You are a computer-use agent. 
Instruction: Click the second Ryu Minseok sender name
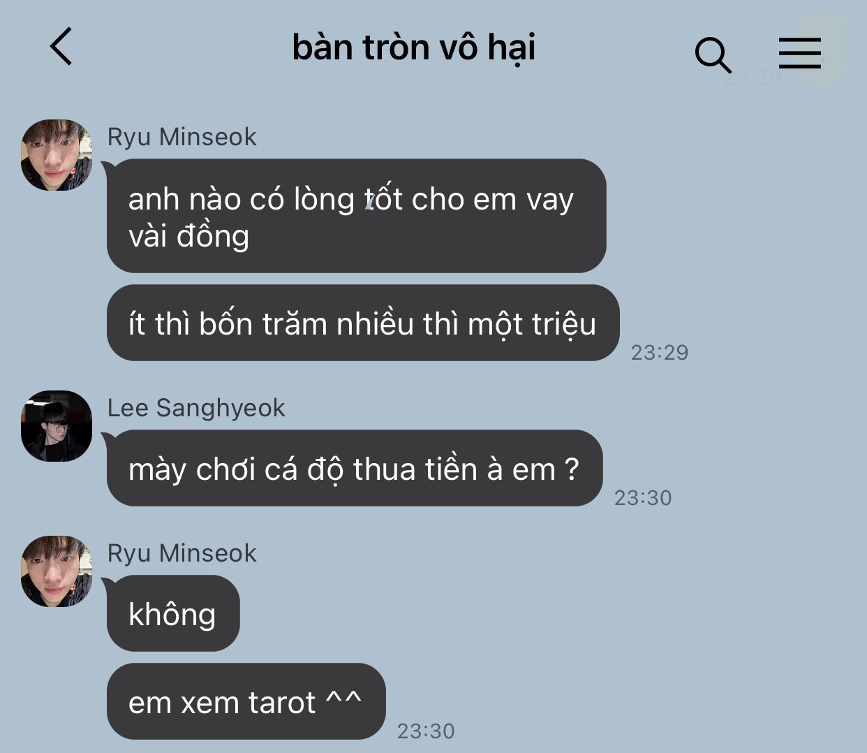tap(181, 553)
